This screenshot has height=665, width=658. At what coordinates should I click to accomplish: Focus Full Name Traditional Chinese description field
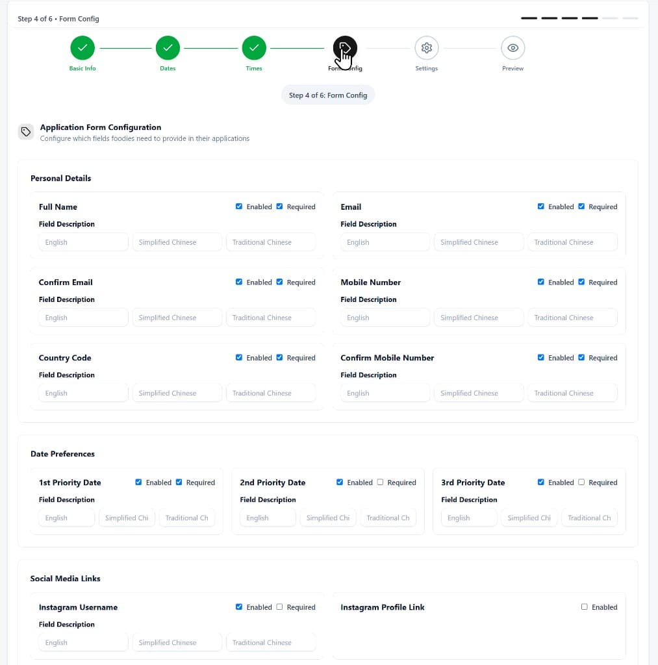click(271, 242)
